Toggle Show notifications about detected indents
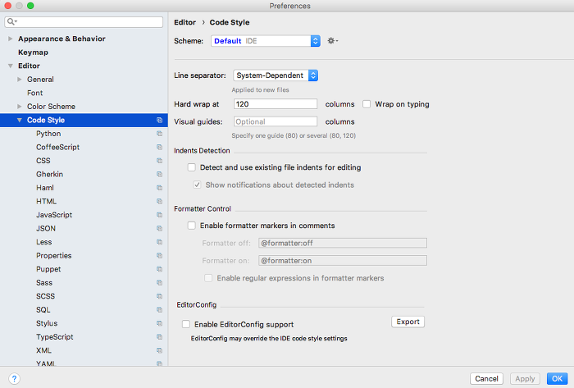 197,185
